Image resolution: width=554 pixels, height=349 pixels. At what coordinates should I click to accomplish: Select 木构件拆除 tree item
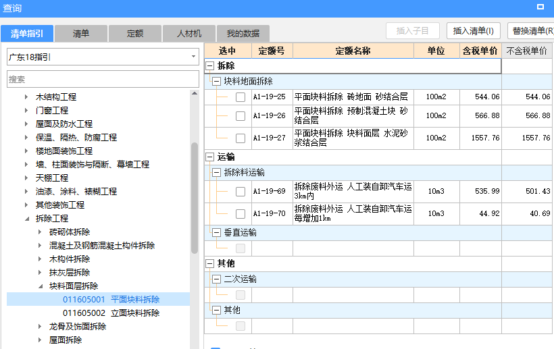[69, 259]
